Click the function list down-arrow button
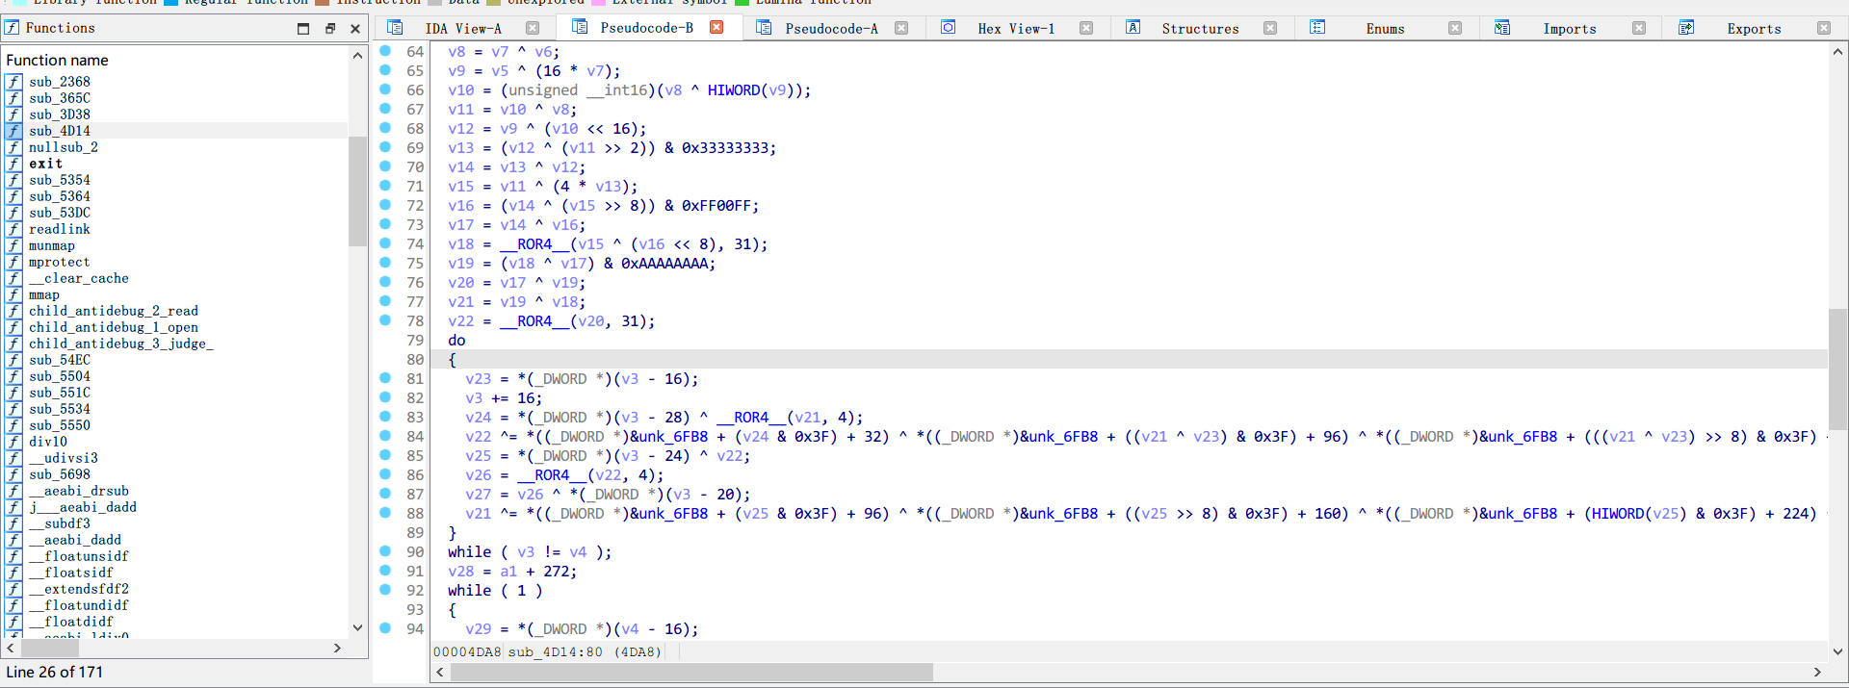This screenshot has width=1849, height=688. [357, 627]
